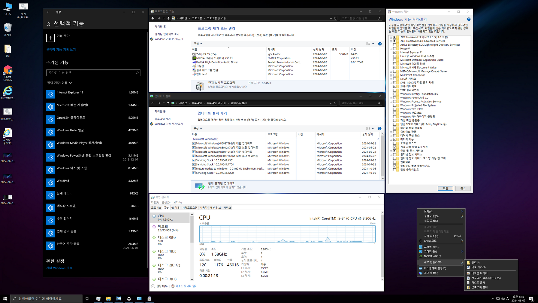The image size is (538, 303).
Task: Toggle Microsoft PDF로 인쇄 checkbox
Action: (x=394, y=64)
